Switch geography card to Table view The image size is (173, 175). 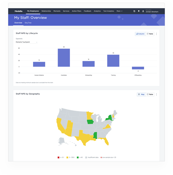click(x=150, y=94)
